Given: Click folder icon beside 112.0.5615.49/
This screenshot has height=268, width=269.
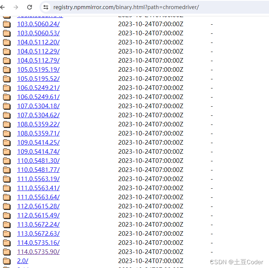Looking at the screenshot, I should (x=7, y=216).
